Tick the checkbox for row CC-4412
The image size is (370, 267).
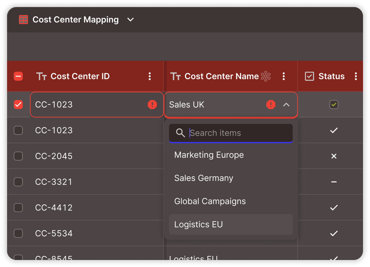point(18,208)
